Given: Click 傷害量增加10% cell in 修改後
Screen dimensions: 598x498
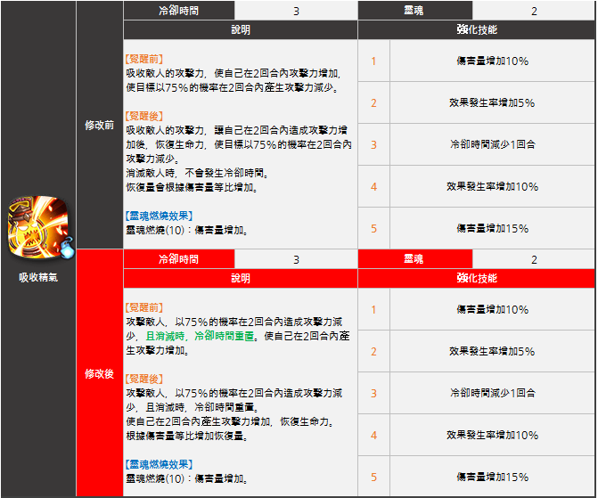Looking at the screenshot, I should pyautogui.click(x=492, y=310).
